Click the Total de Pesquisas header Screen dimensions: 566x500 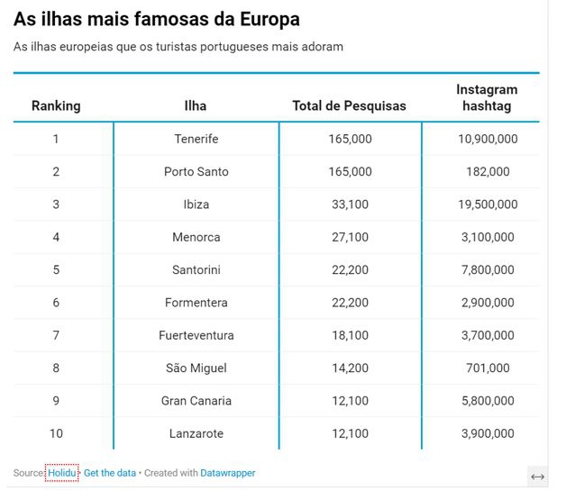pyautogui.click(x=349, y=105)
